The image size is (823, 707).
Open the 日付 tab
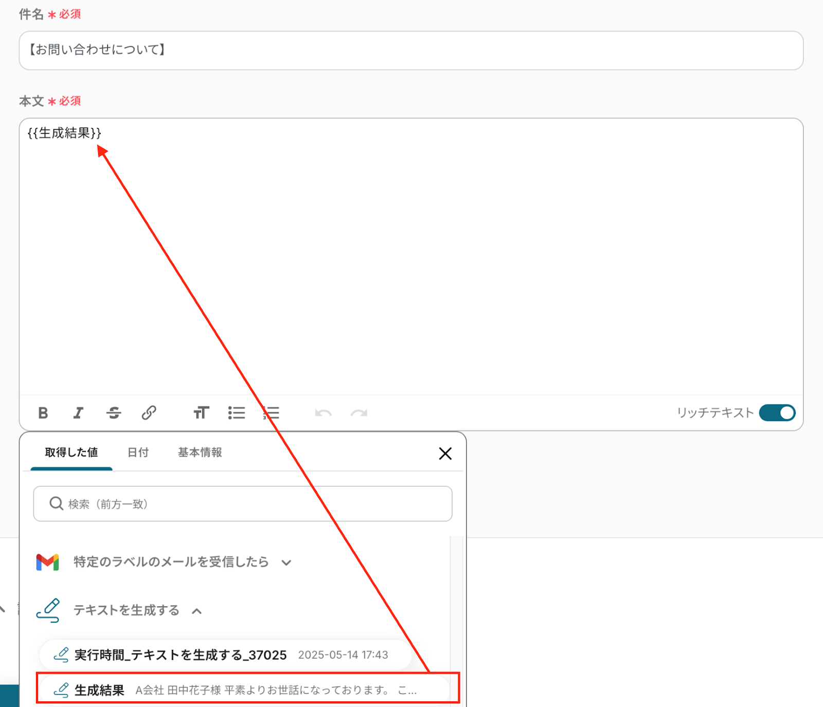(x=138, y=452)
